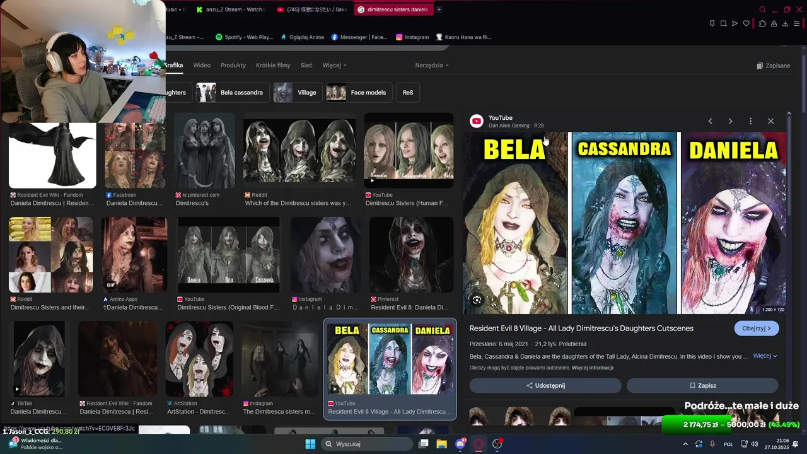The height and width of the screenshot is (454, 807).
Task: Switch to the Produkty search tab
Action: [233, 65]
